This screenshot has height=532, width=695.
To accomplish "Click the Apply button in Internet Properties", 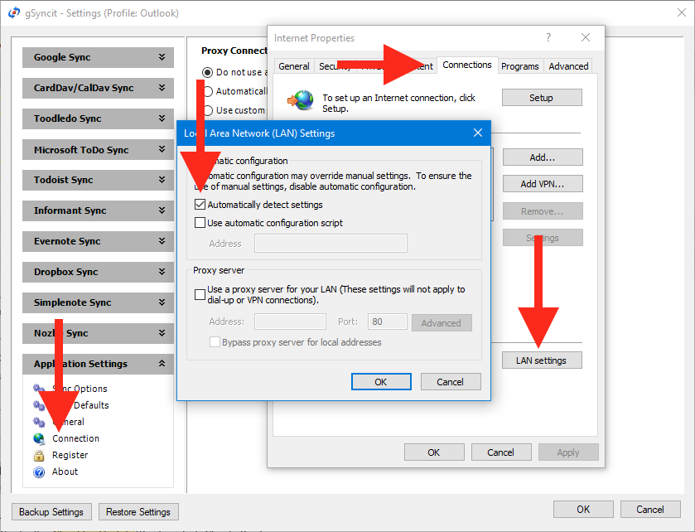I will (568, 452).
